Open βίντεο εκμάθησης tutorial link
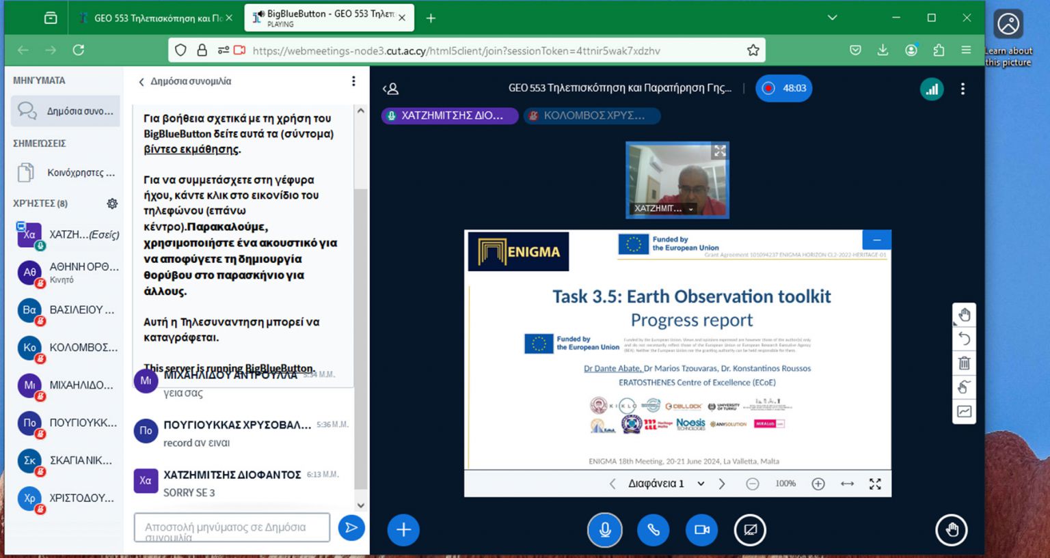Image resolution: width=1050 pixels, height=558 pixels. click(192, 150)
